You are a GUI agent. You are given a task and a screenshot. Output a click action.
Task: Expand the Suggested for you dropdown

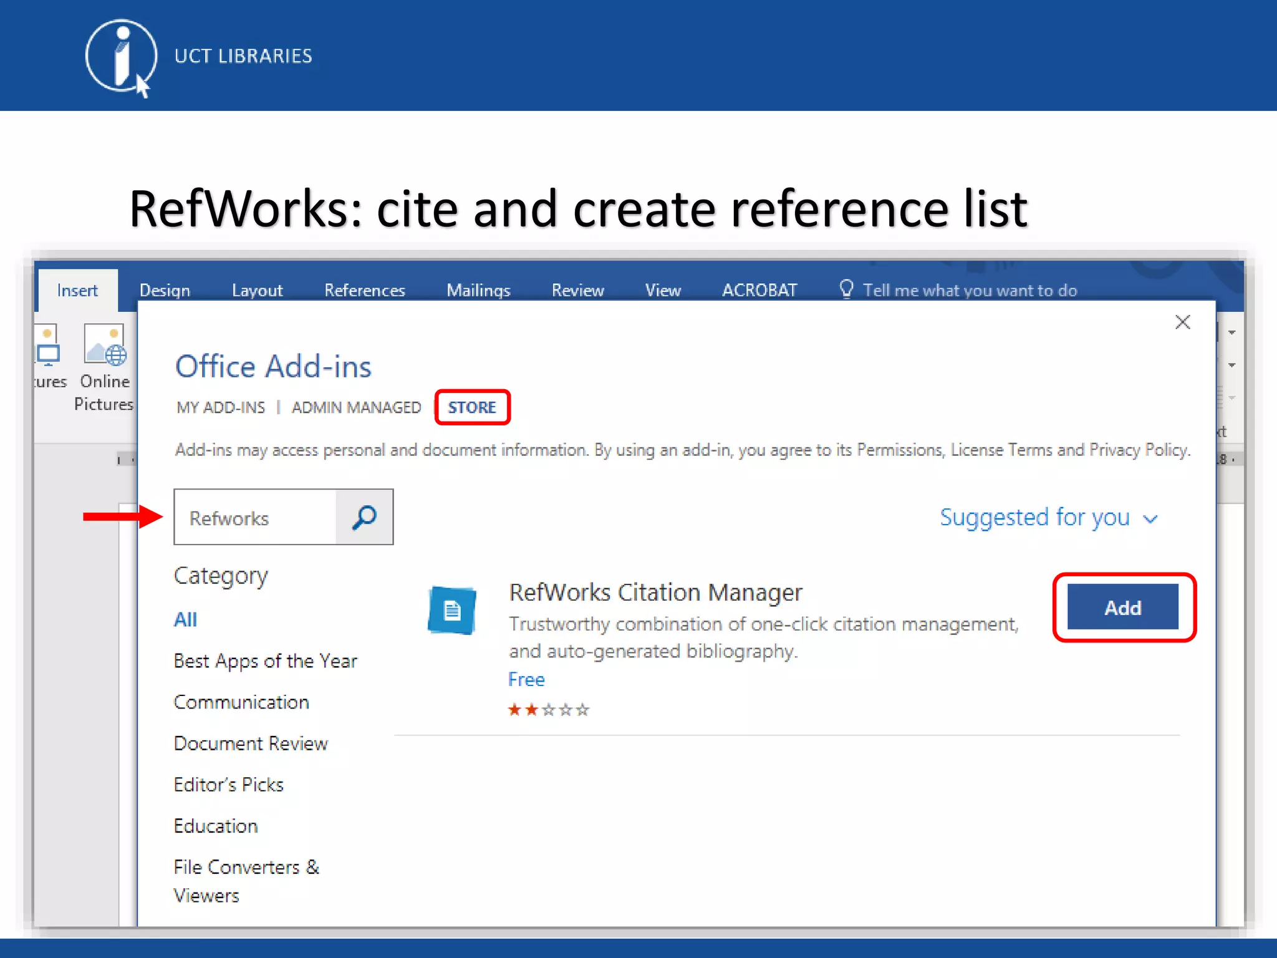(1049, 518)
